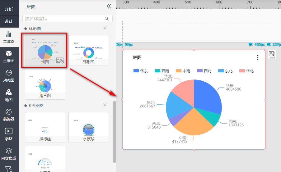The width and height of the screenshot is (281, 172).
Task: Open the 地图 category
Action: pyautogui.click(x=9, y=95)
